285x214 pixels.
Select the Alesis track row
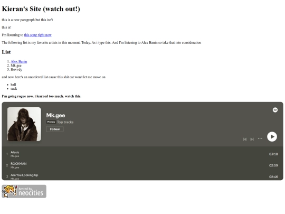click(142, 154)
